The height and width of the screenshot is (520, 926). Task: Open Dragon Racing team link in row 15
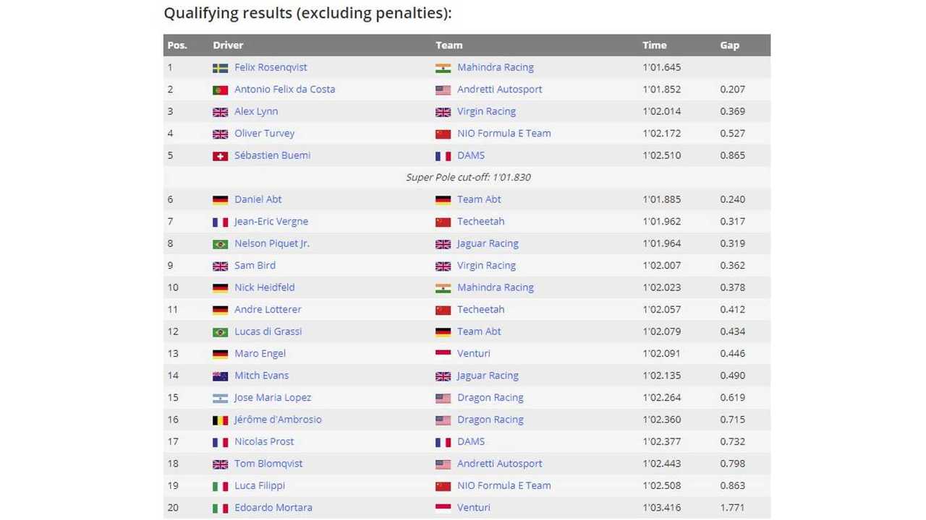point(490,398)
